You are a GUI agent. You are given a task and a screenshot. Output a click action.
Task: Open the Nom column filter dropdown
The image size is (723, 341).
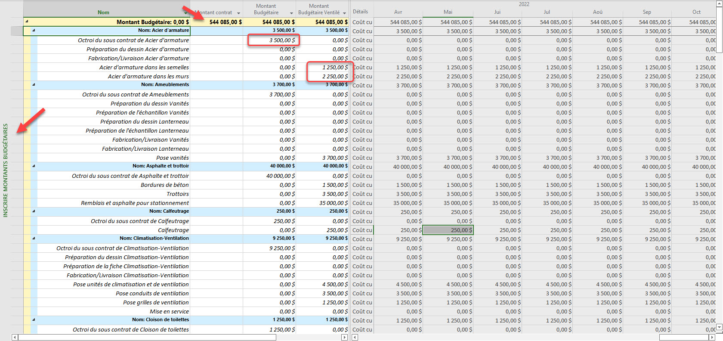tap(185, 13)
